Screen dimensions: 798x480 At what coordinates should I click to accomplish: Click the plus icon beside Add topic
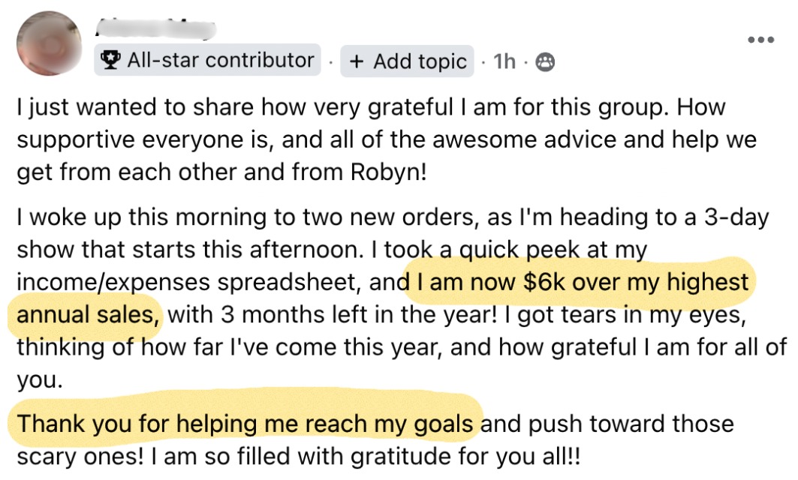point(357,61)
